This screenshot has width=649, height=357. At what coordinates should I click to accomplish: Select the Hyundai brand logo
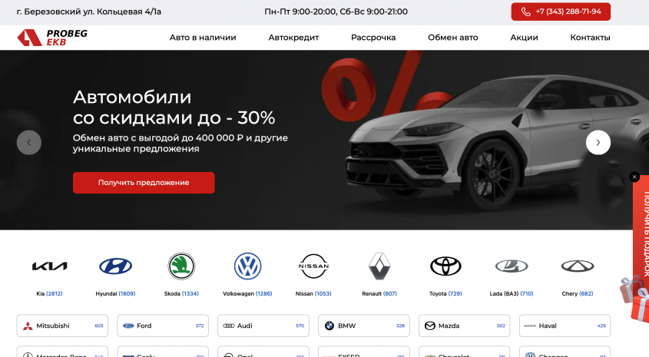point(115,266)
